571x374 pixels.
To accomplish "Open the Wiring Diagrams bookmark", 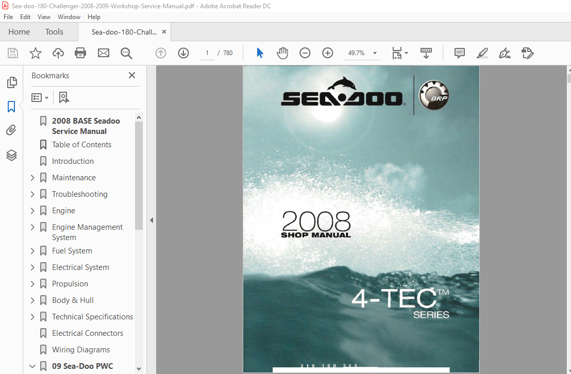I will click(81, 350).
